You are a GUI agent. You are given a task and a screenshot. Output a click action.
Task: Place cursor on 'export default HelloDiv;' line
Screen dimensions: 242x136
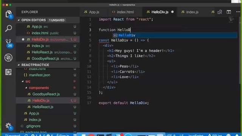tap(124, 103)
